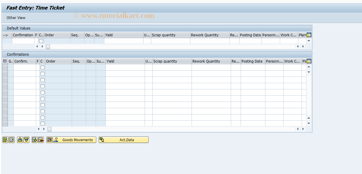Click Yield column header in Default Values
The width and height of the screenshot is (362, 174).
(124, 35)
